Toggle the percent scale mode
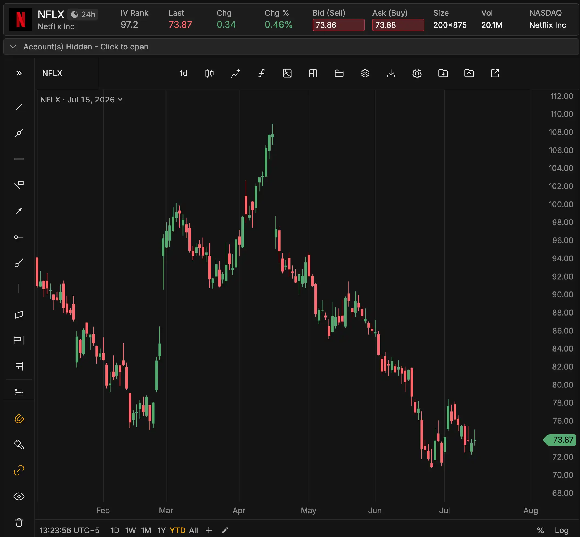Image resolution: width=580 pixels, height=537 pixels. coord(540,530)
